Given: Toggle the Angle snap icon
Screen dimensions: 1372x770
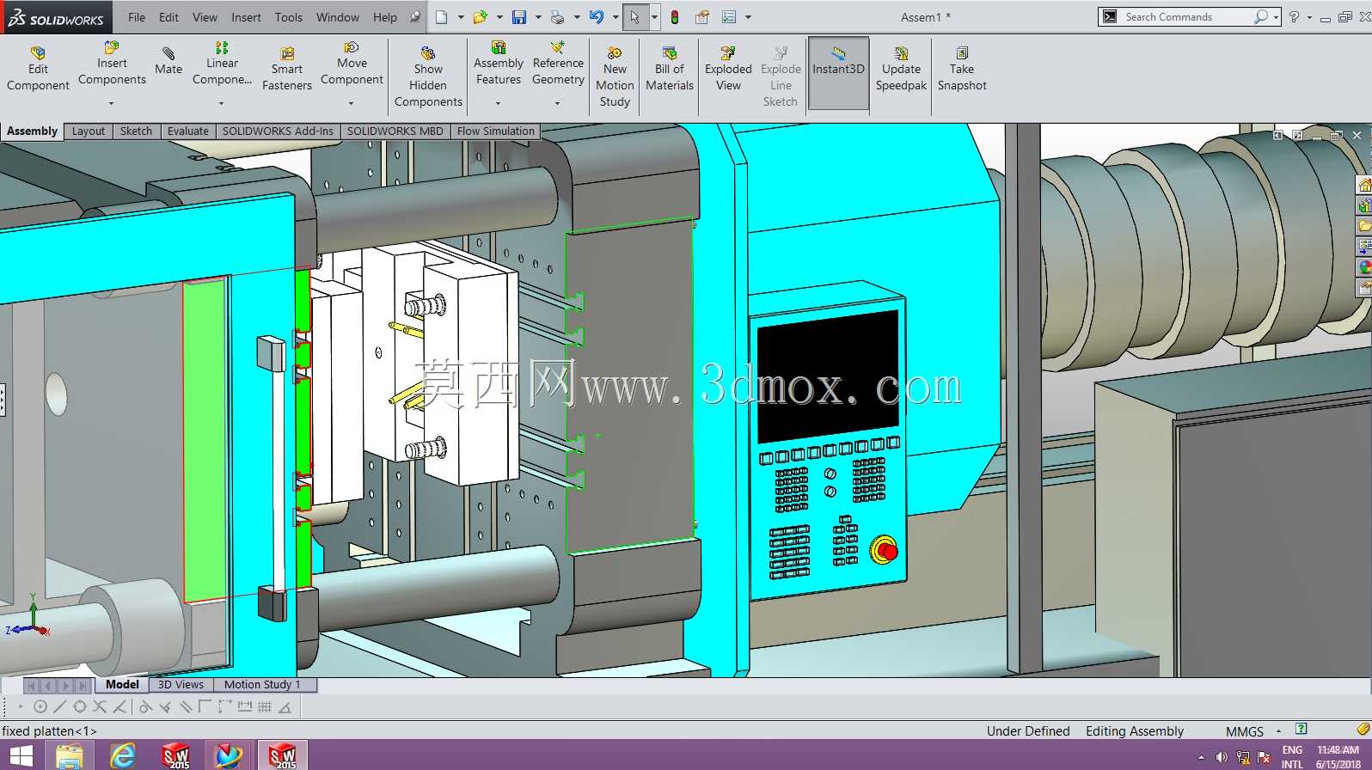Looking at the screenshot, I should point(285,707).
